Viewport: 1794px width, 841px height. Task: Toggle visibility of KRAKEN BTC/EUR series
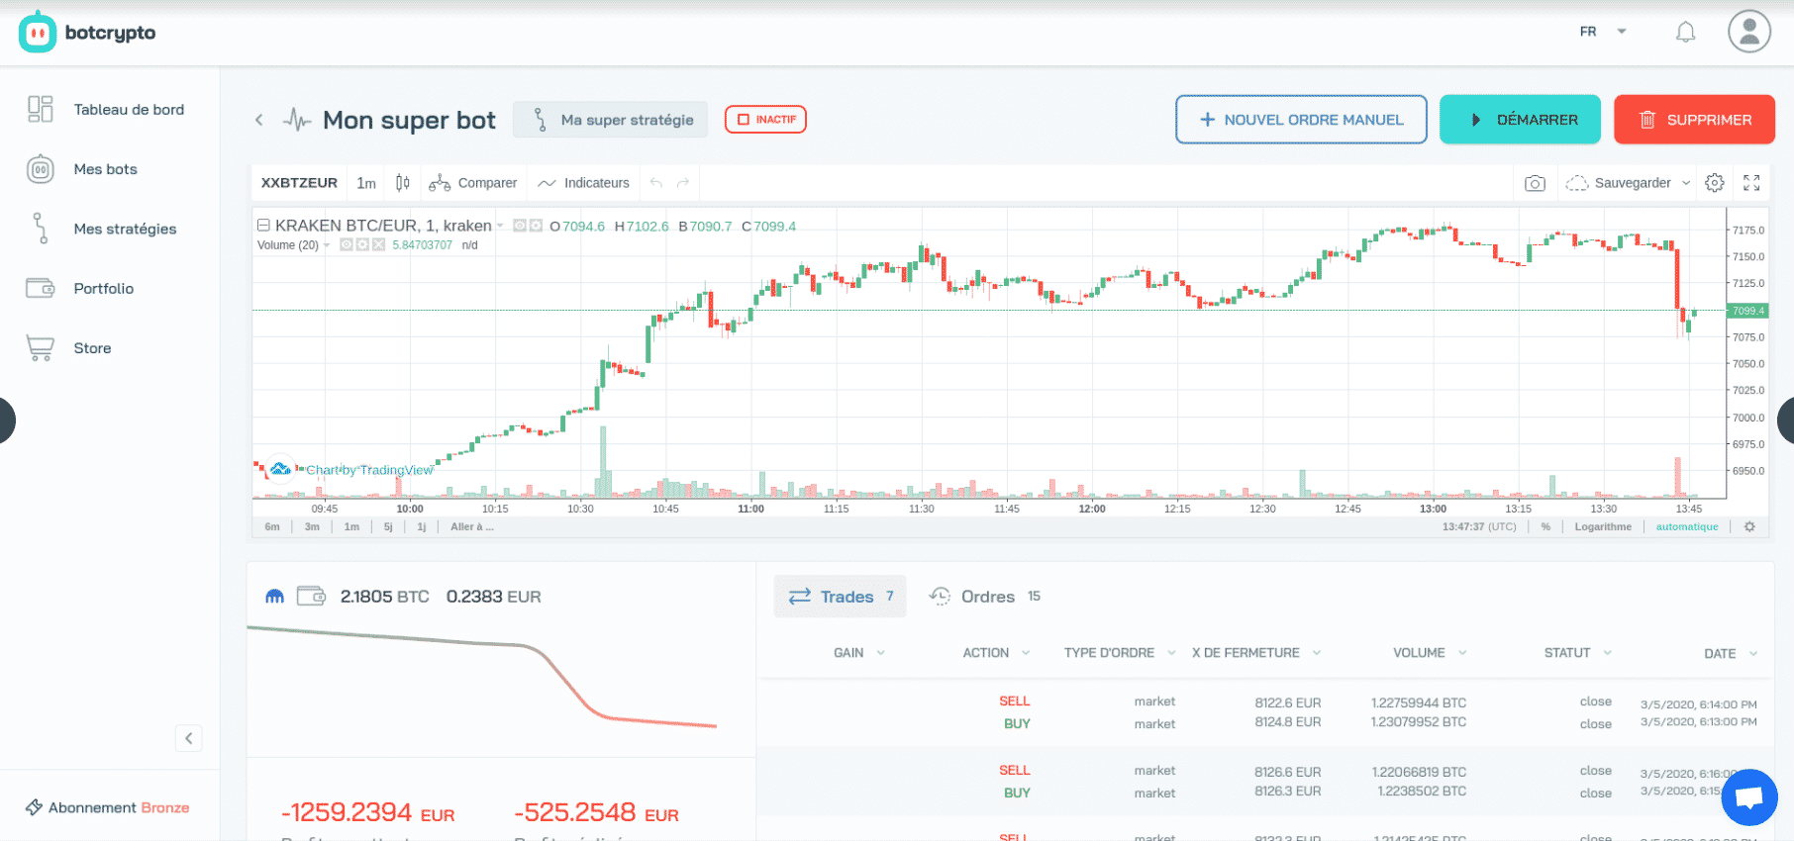click(520, 226)
